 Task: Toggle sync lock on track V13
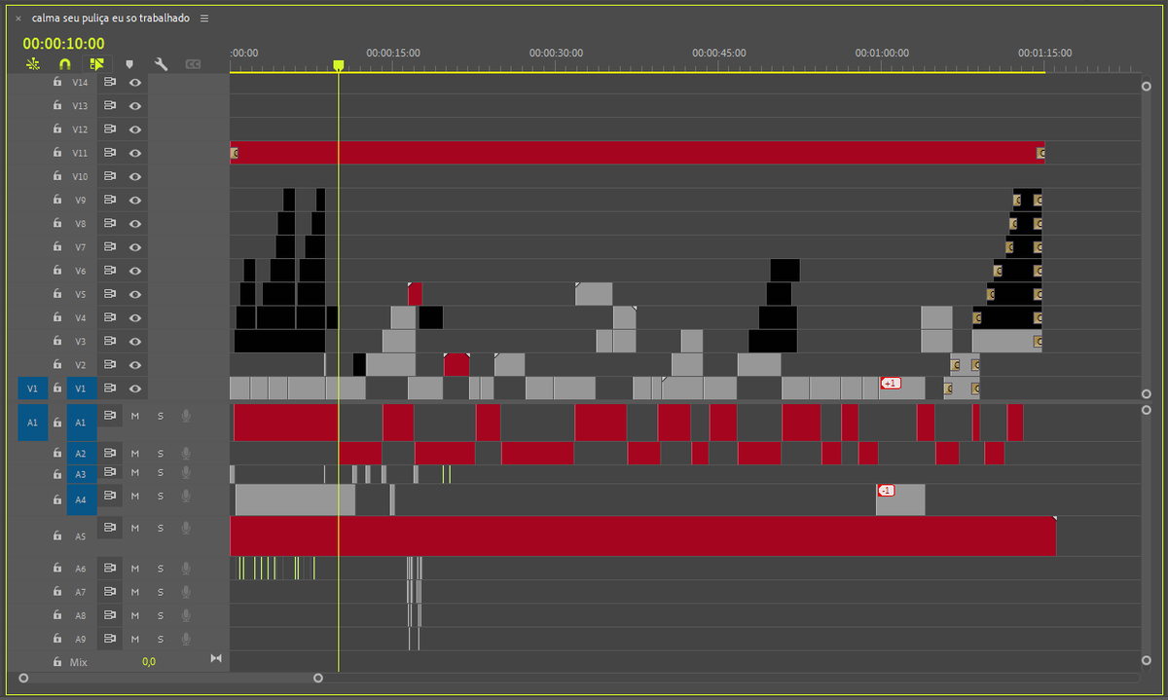110,105
